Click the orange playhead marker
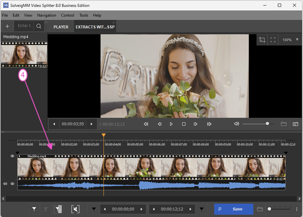The height and width of the screenshot is (217, 303). pyautogui.click(x=104, y=135)
